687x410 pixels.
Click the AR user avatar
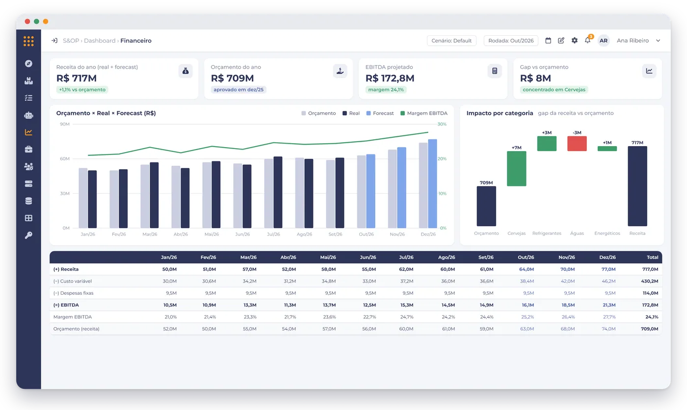(604, 41)
